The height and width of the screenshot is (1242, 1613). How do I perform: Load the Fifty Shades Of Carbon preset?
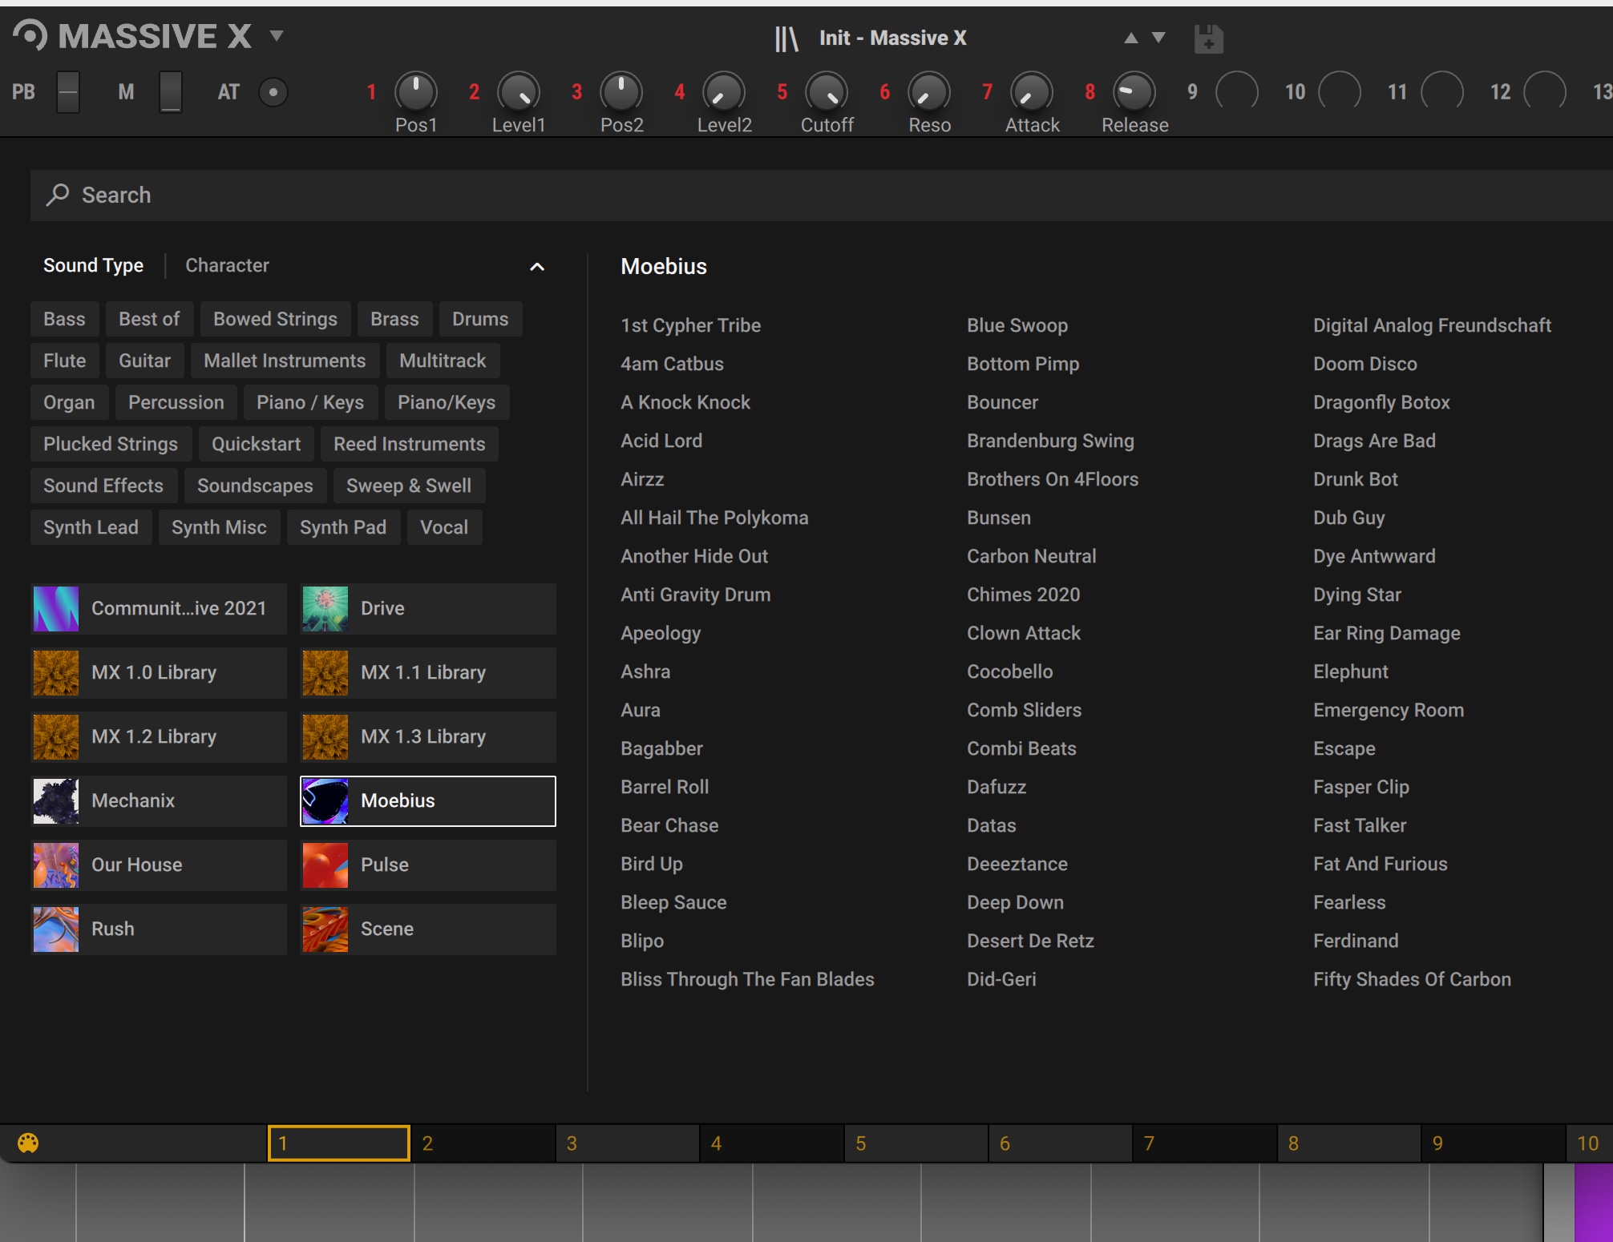tap(1412, 979)
